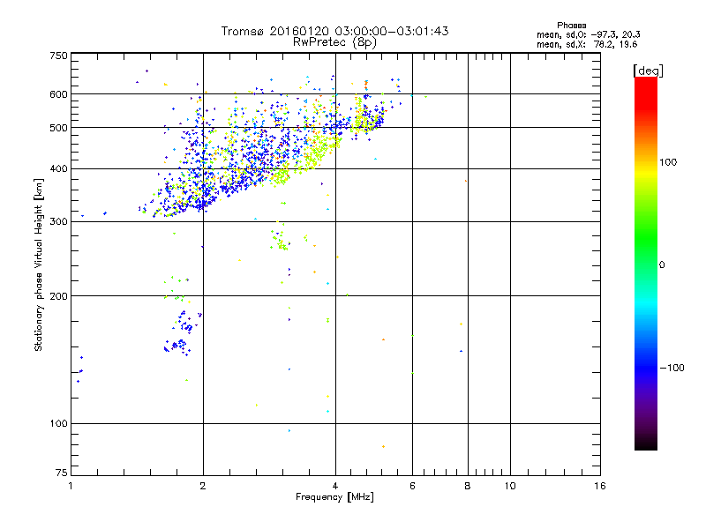
Task: Click the x-axis label '4'
Action: coord(335,486)
